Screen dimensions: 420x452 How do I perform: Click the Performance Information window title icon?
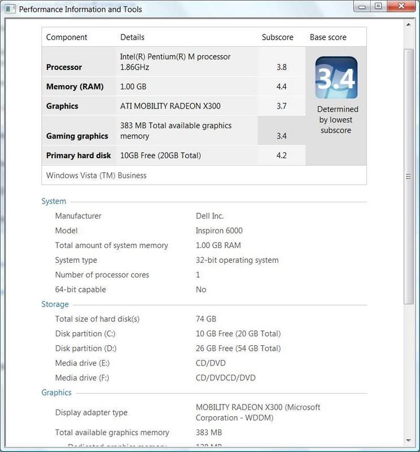click(x=10, y=9)
